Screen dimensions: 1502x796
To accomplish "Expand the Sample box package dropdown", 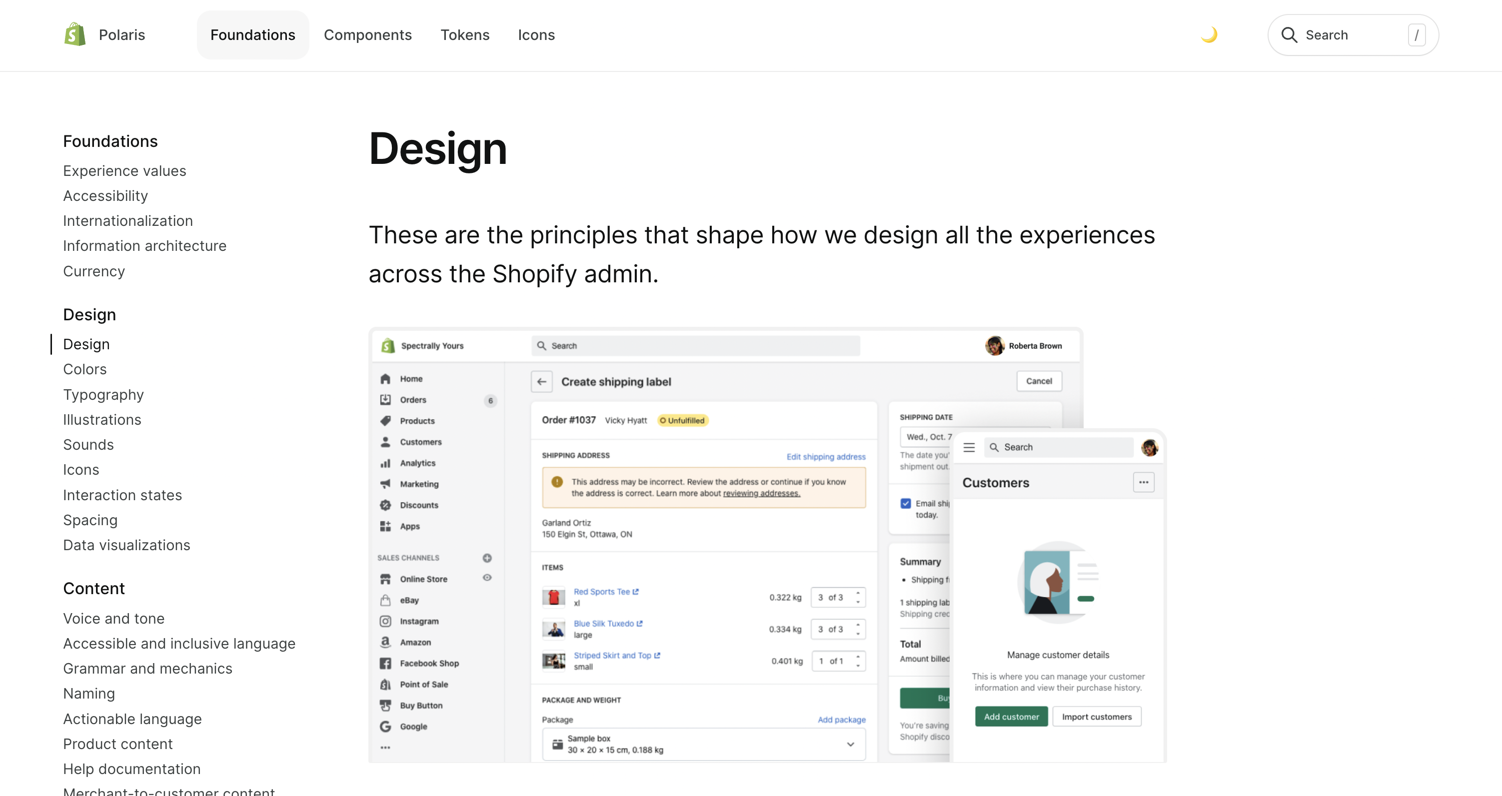I will coord(851,744).
